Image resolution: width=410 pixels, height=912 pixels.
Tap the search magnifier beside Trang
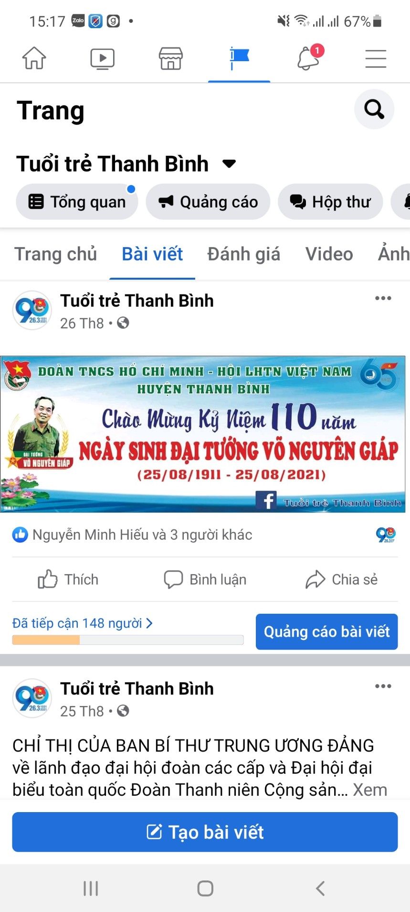point(374,109)
